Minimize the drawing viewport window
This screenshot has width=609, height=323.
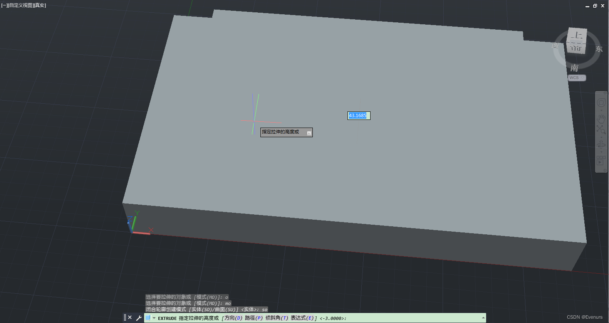point(587,6)
